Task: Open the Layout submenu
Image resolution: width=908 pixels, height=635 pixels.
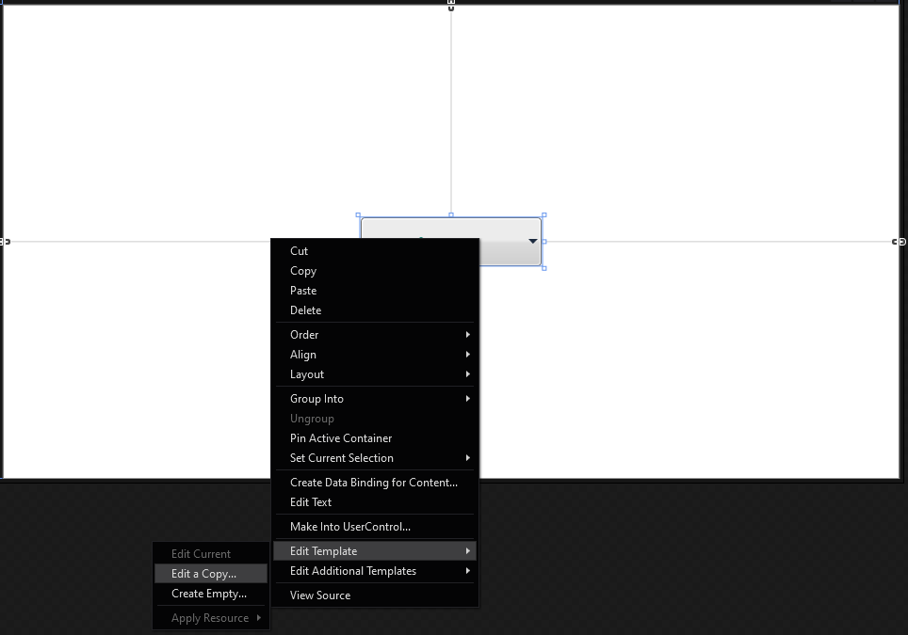Action: [375, 374]
